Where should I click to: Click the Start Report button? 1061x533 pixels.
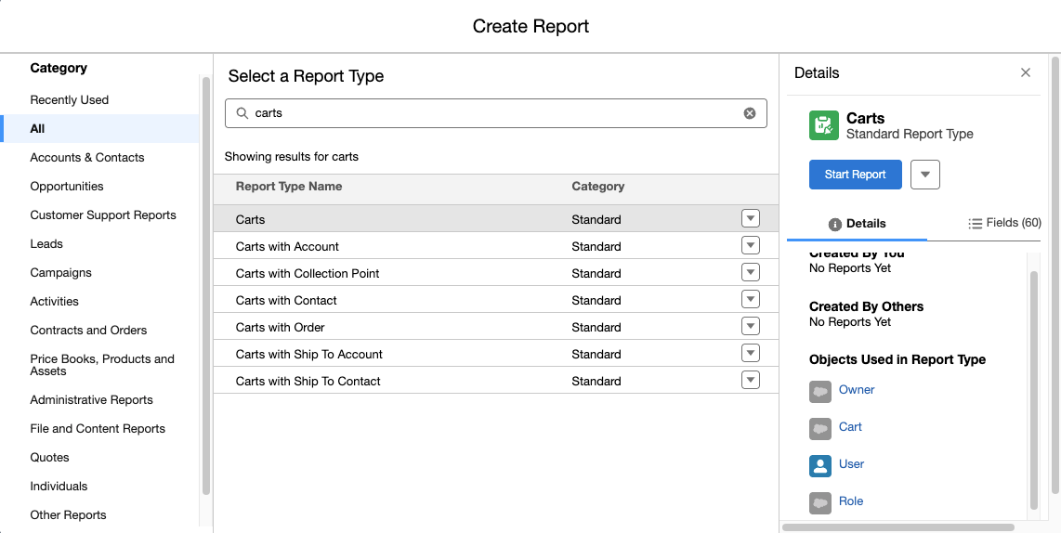(x=856, y=175)
